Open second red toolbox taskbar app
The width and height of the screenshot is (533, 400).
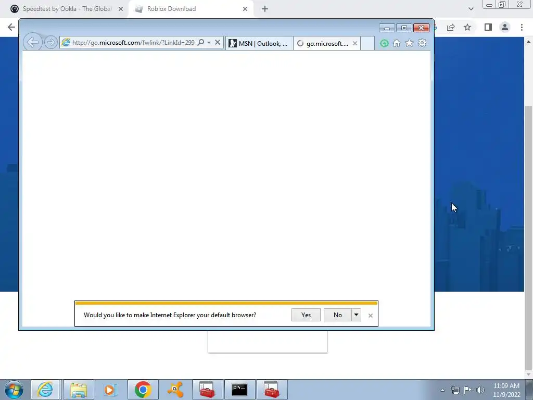[272, 390]
